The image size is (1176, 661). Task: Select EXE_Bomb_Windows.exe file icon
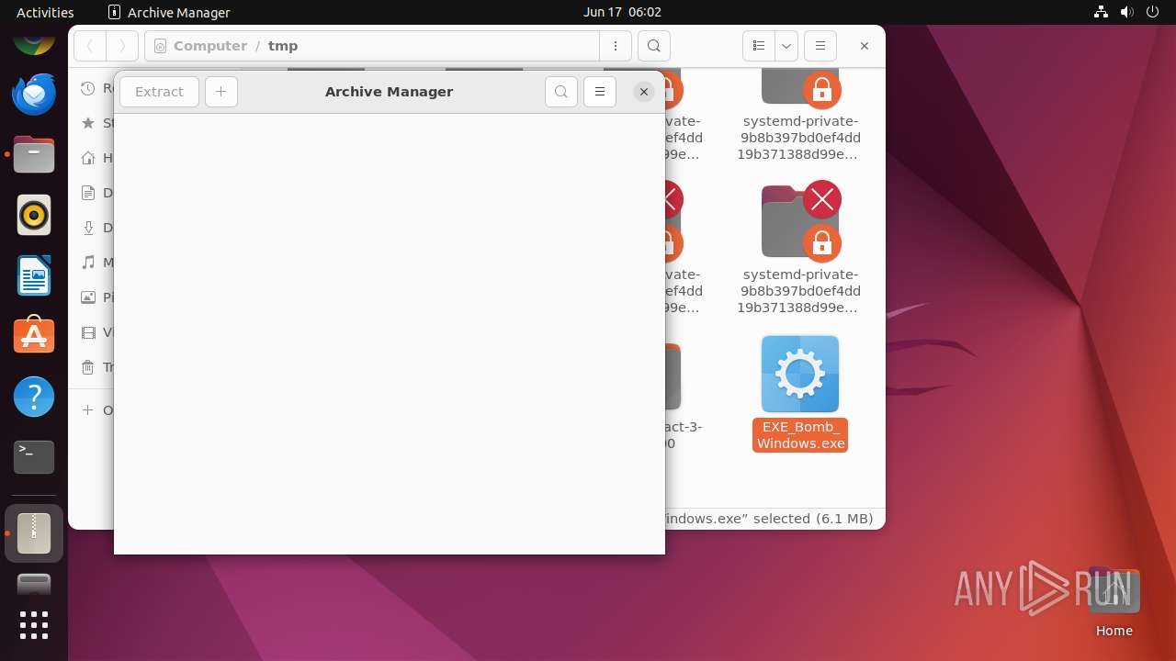(x=800, y=374)
